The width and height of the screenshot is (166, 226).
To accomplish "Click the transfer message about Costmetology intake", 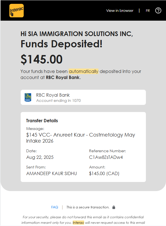I will click(81, 138).
